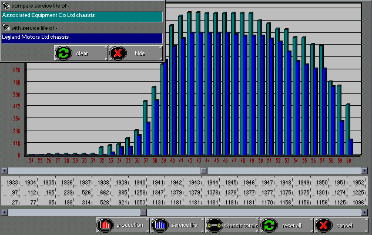Click the reset all button
Image resolution: width=372 pixels, height=235 pixels.
pos(287,225)
